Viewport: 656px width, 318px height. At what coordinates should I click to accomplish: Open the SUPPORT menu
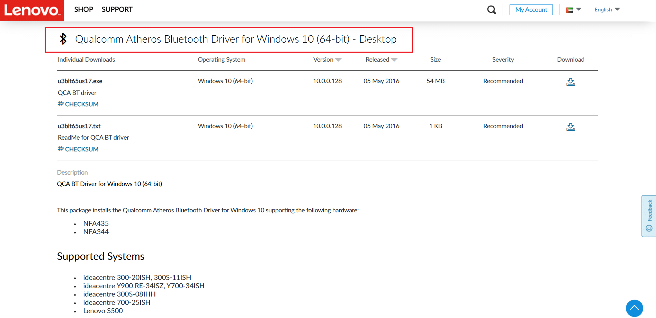click(x=117, y=9)
